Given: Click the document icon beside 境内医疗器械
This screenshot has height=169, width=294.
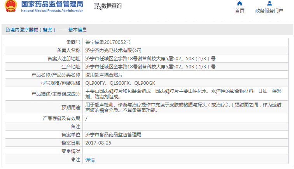Looking at the screenshot, I should [x=8, y=30].
